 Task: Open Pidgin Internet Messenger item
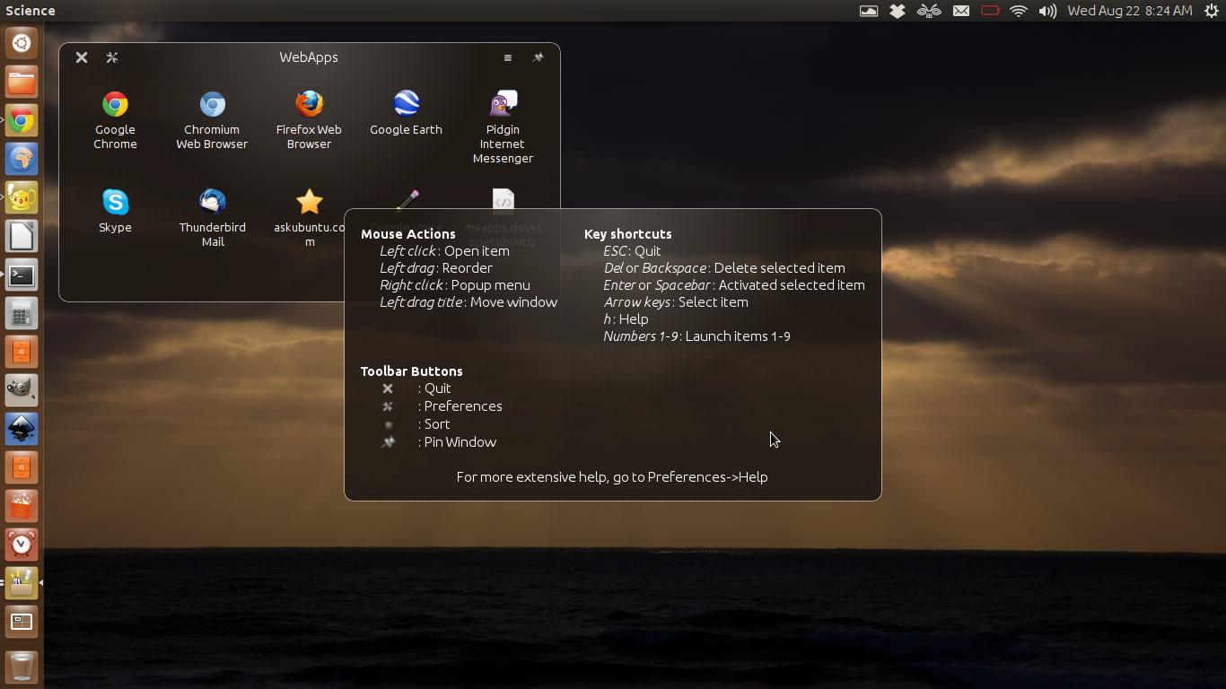[503, 126]
